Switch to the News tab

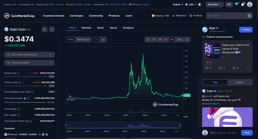click(x=100, y=28)
